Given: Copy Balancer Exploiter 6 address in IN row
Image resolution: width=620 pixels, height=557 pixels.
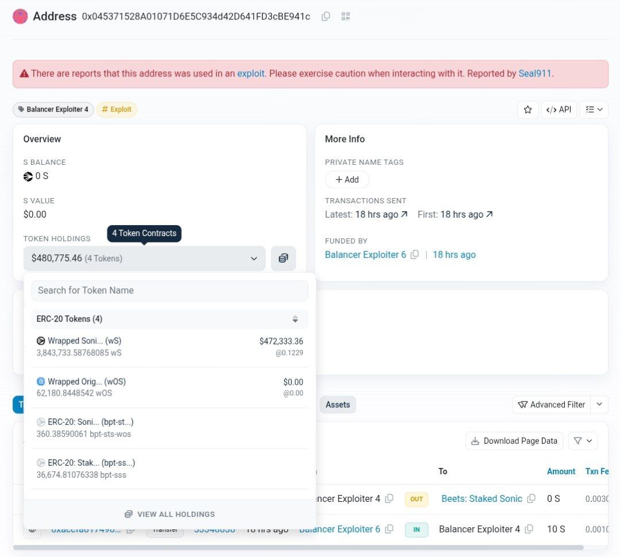Looking at the screenshot, I should (389, 529).
